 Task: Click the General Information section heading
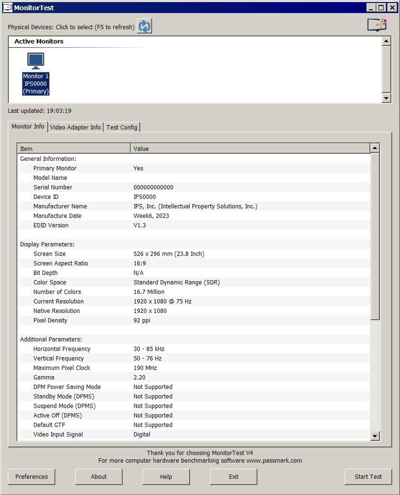point(48,159)
